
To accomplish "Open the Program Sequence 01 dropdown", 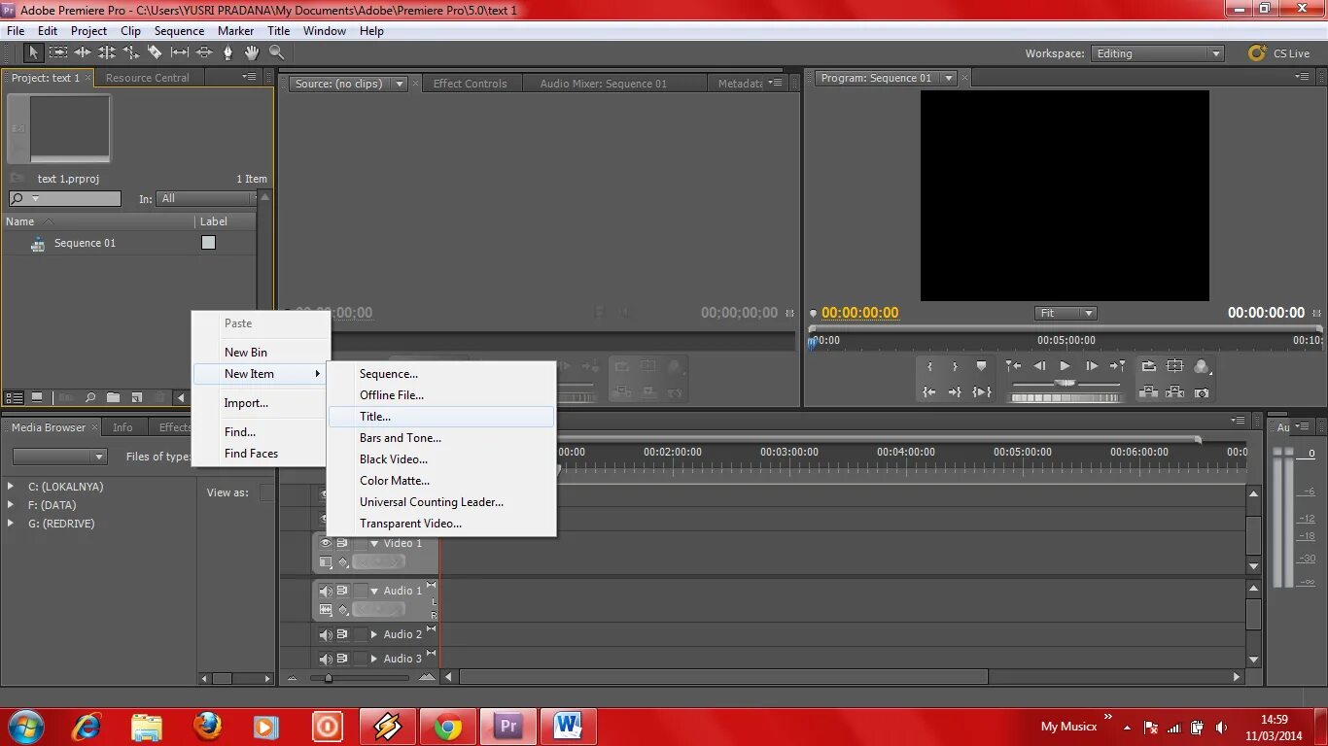I will (x=949, y=78).
